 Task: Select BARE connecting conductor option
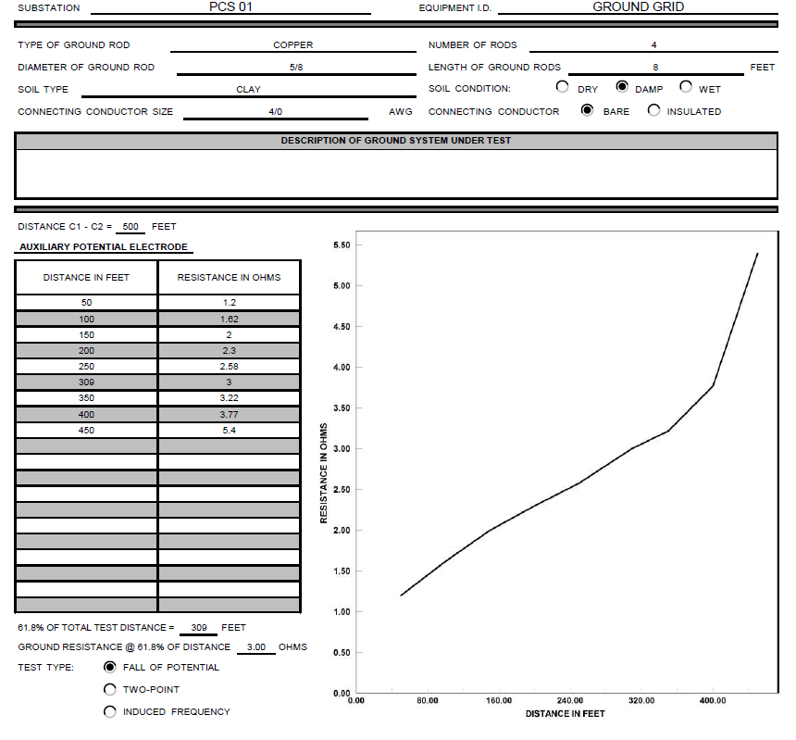pos(587,110)
